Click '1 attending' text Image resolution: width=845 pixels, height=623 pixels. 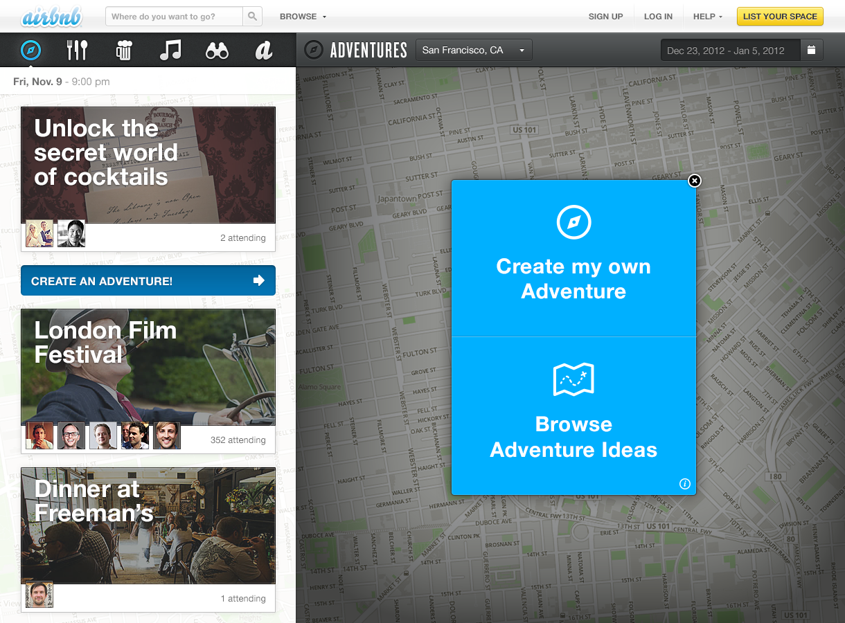pos(243,598)
